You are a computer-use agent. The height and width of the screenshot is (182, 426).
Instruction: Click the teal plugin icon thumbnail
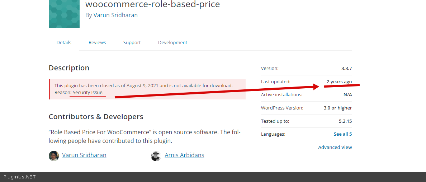[x=64, y=14]
